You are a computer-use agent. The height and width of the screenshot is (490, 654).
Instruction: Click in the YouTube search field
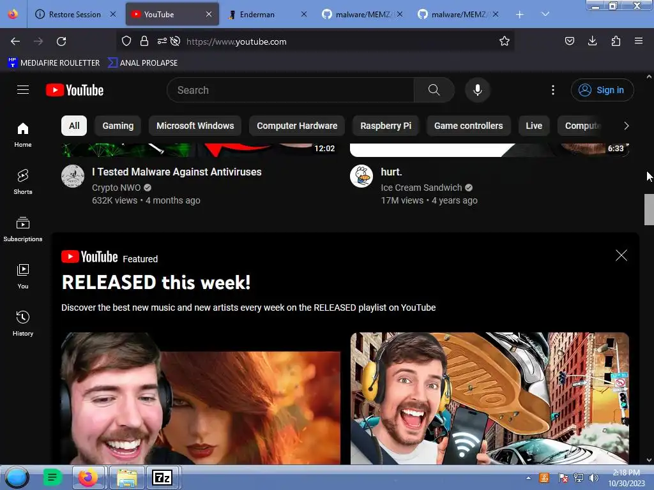(x=291, y=90)
